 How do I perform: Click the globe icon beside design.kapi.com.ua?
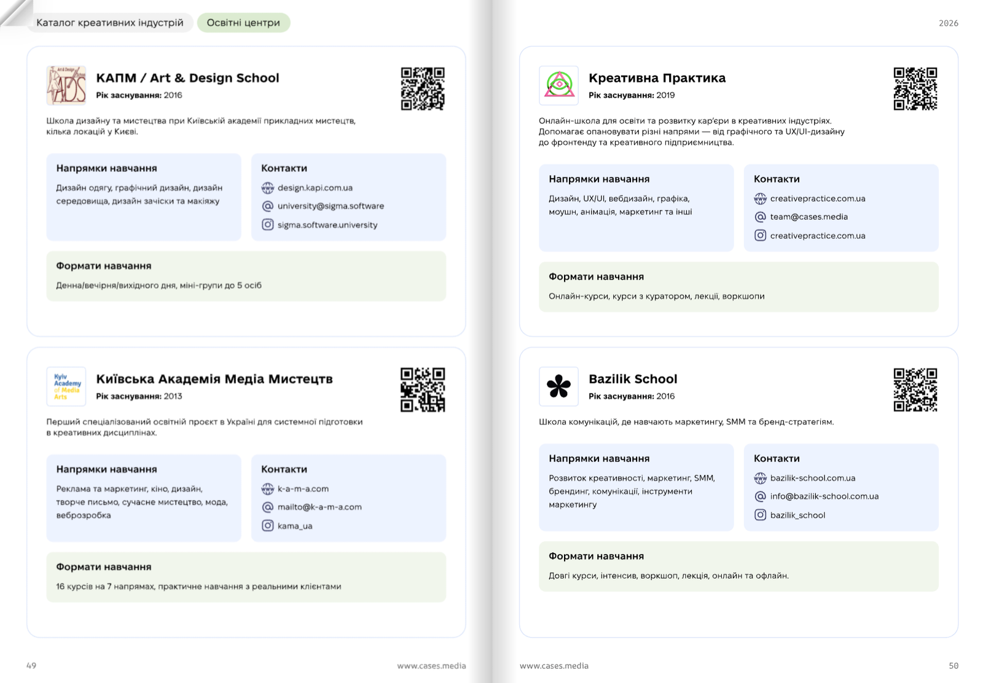[x=268, y=188]
